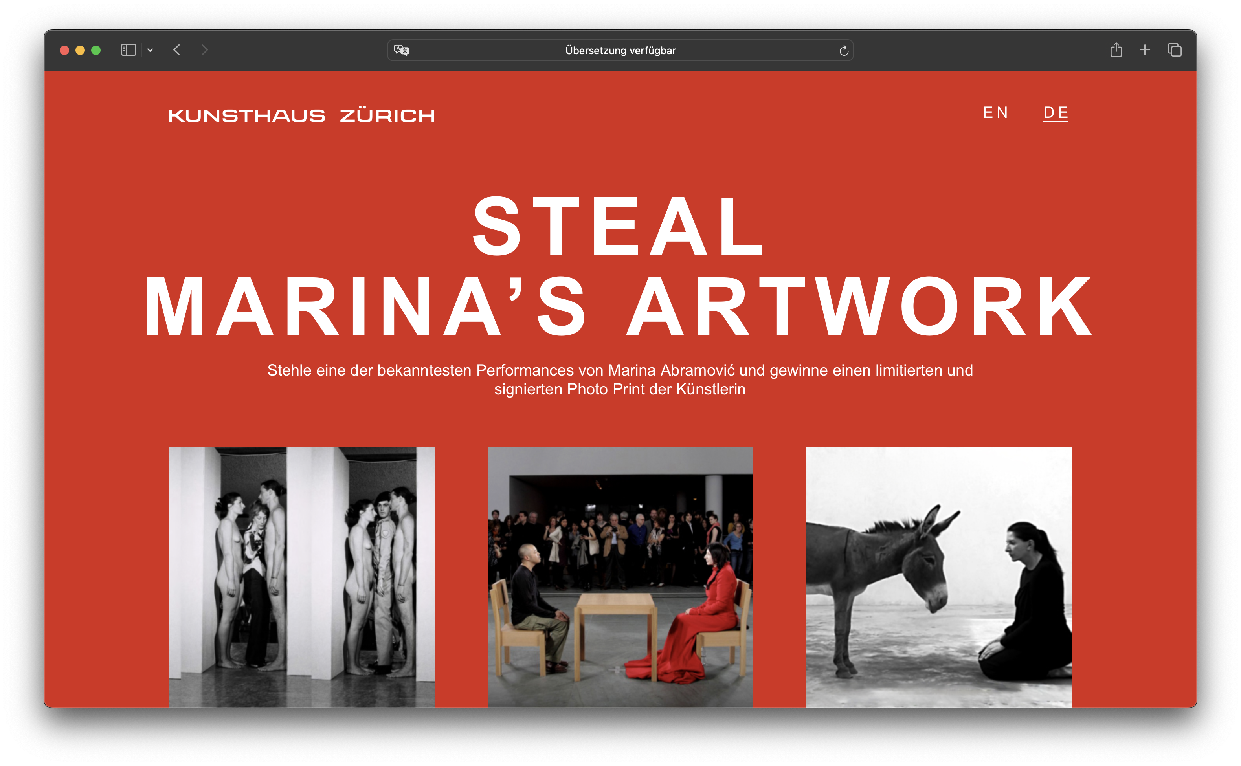Show the tab overview icon
This screenshot has height=766, width=1241.
(1175, 50)
